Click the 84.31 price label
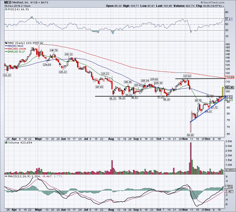 pyautogui.click(x=208, y=111)
